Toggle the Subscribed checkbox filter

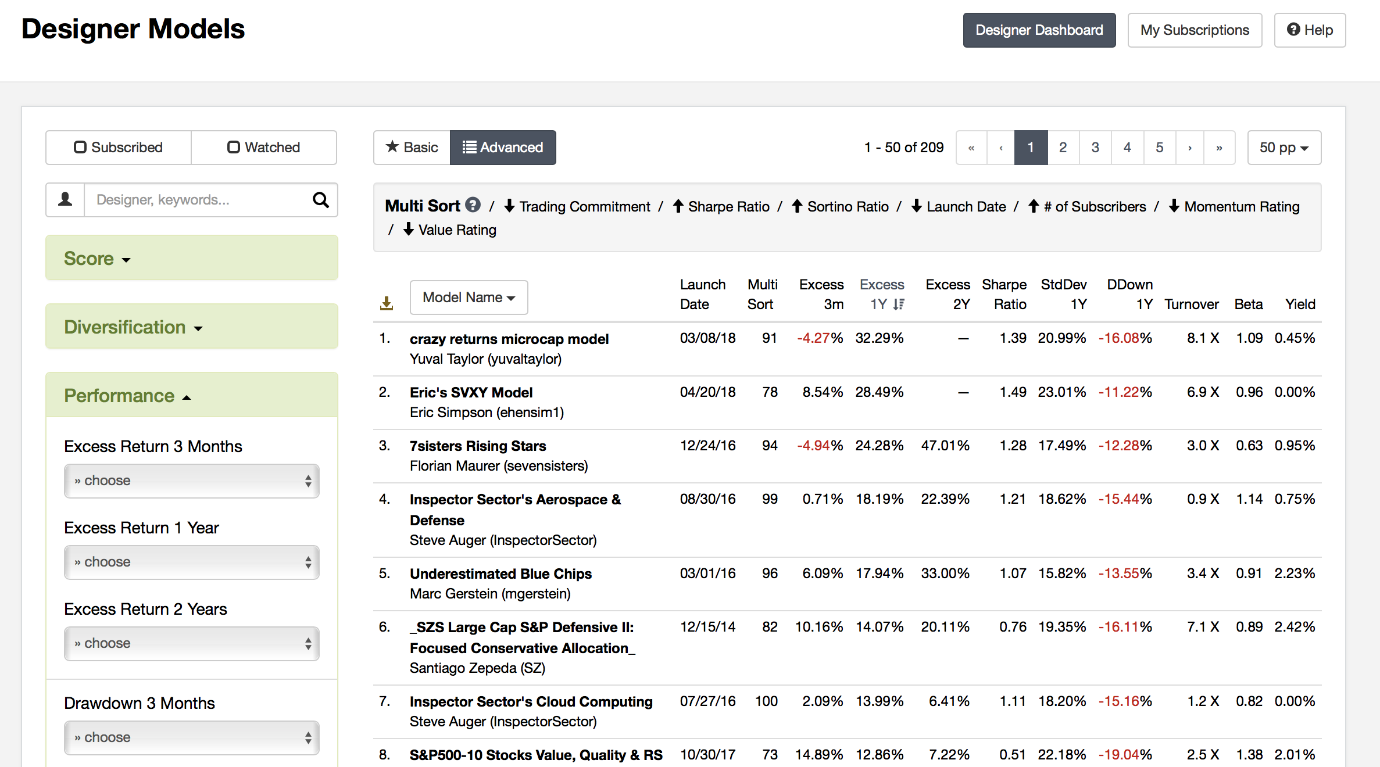coord(119,148)
